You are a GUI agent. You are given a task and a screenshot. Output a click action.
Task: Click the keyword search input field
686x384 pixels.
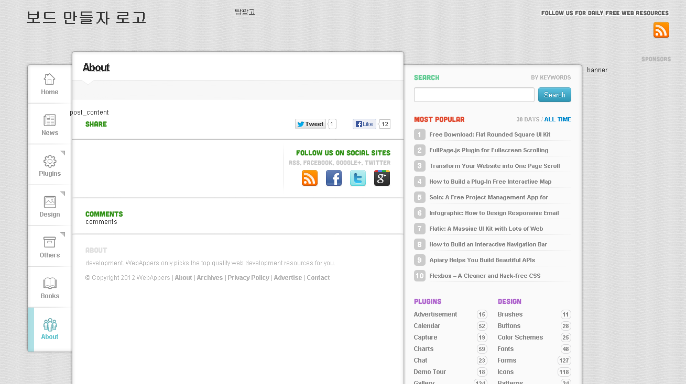tap(474, 95)
